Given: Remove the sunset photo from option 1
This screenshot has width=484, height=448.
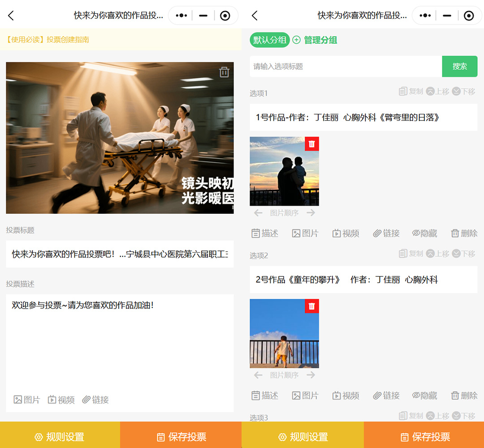Looking at the screenshot, I should [312, 144].
